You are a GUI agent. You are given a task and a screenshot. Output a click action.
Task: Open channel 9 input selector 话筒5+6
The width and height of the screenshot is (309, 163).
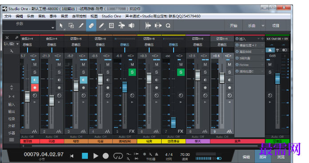(x=222, y=39)
